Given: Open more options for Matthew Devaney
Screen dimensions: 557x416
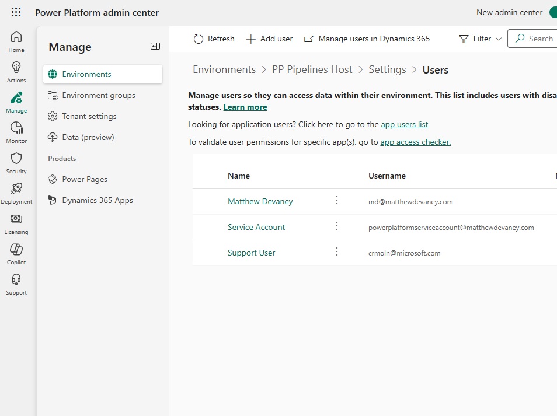Looking at the screenshot, I should coord(337,201).
